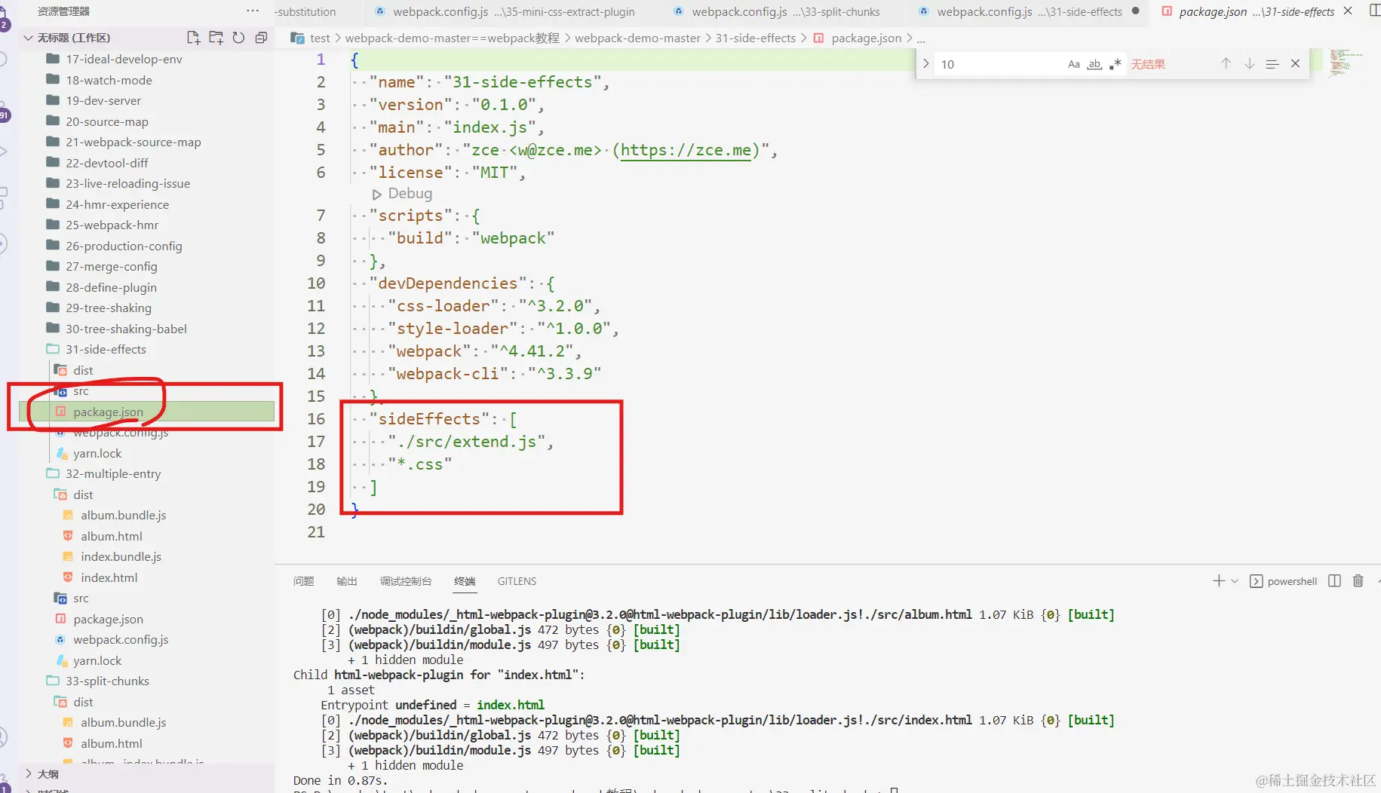This screenshot has width=1381, height=793.
Task: Expand the 30-tree-shaking-babel folder
Action: coord(126,329)
